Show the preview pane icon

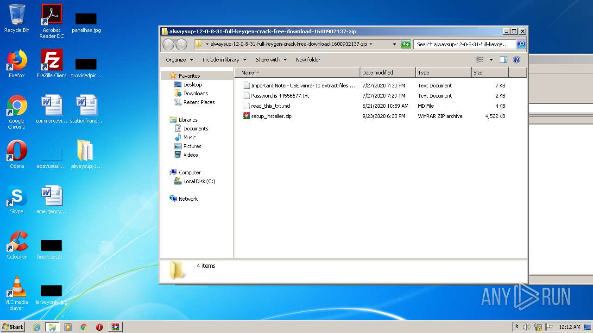[504, 60]
